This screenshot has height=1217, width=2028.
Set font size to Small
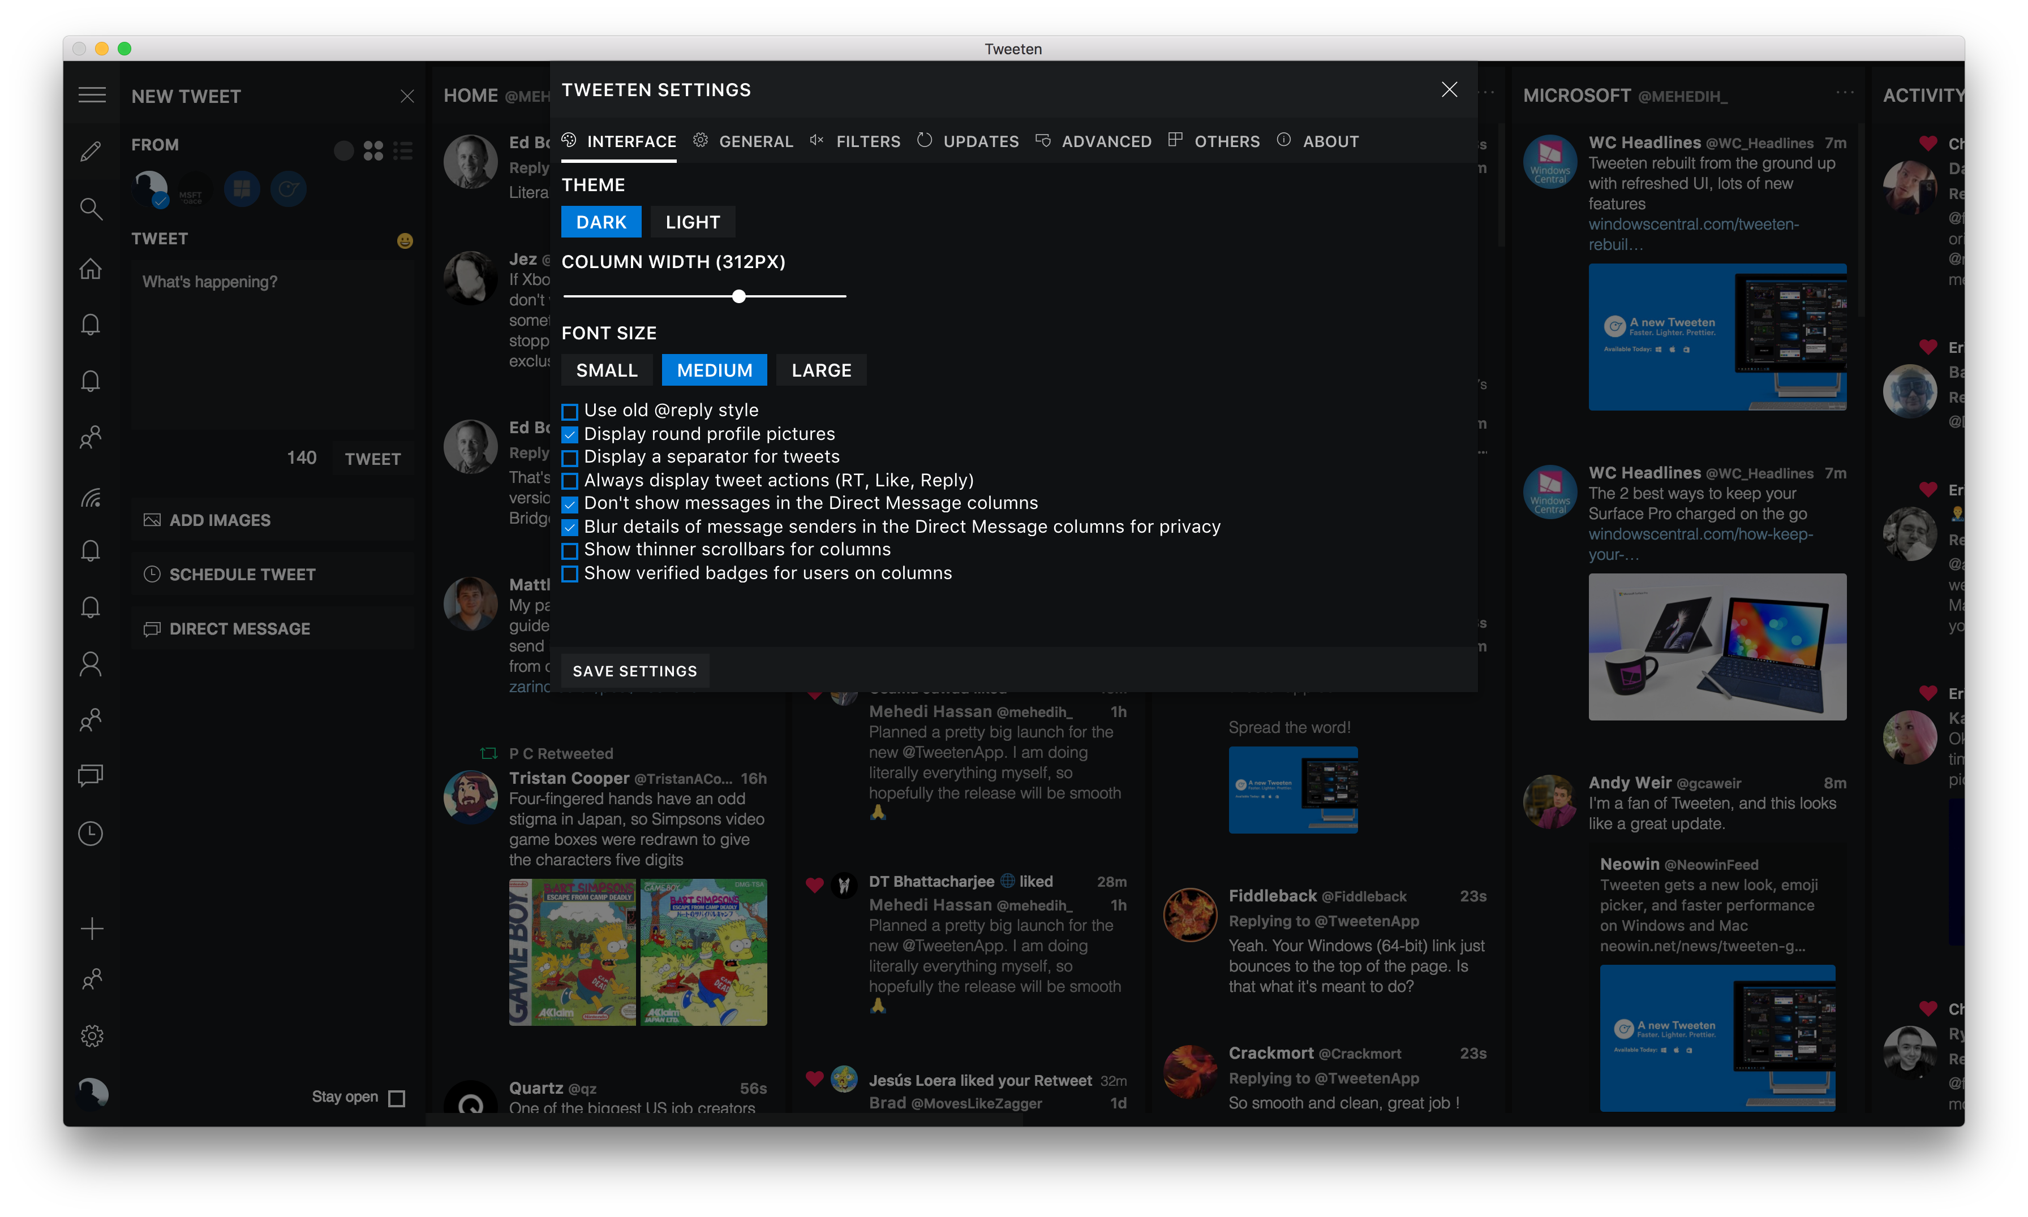[607, 370]
